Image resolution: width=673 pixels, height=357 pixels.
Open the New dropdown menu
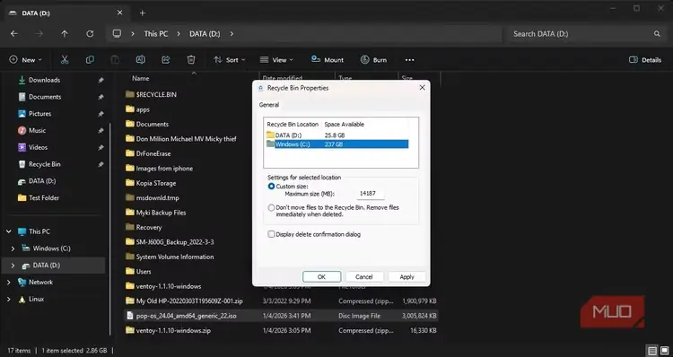pyautogui.click(x=26, y=60)
